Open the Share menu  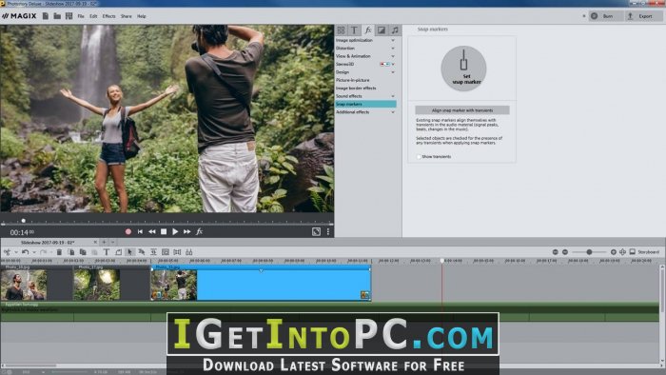pyautogui.click(x=127, y=16)
